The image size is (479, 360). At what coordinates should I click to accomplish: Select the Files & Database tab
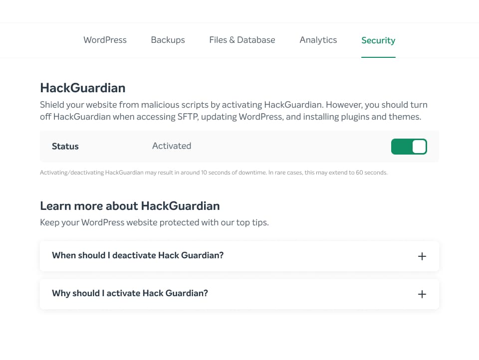pyautogui.click(x=242, y=40)
